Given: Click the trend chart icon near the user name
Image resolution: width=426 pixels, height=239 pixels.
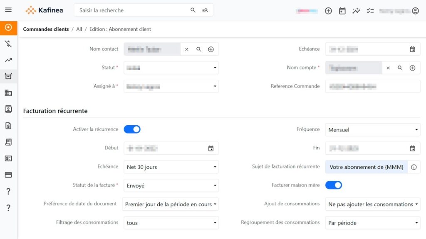Looking at the screenshot, I should tap(357, 11).
